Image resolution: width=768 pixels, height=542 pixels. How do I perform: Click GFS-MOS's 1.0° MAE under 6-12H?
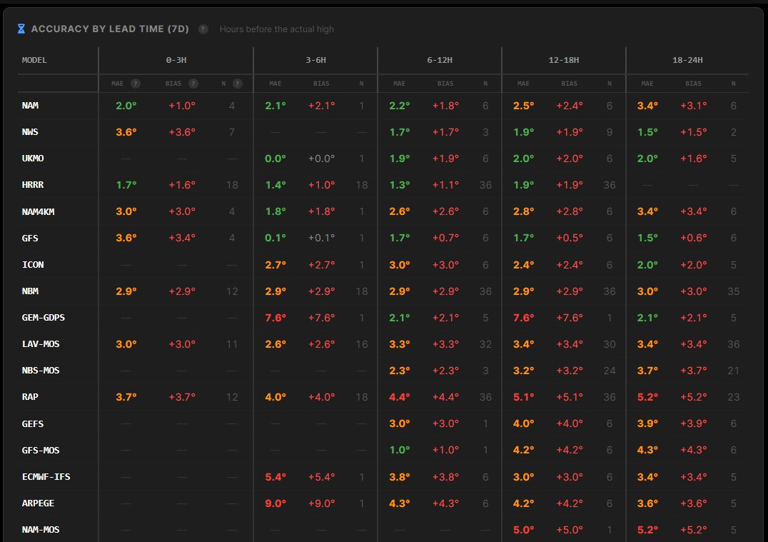pos(400,450)
